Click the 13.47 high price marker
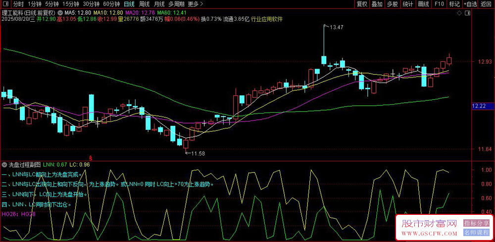The height and width of the screenshot is (242, 495). pos(336,28)
